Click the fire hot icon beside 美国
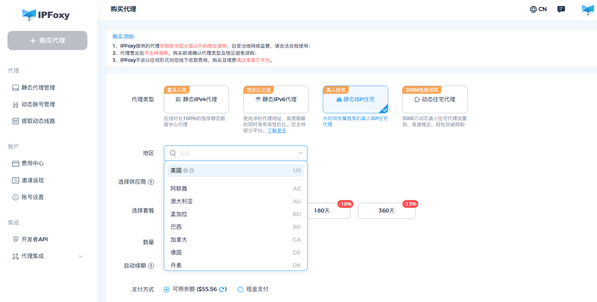Screen dimensions: 597x302 (191, 170)
